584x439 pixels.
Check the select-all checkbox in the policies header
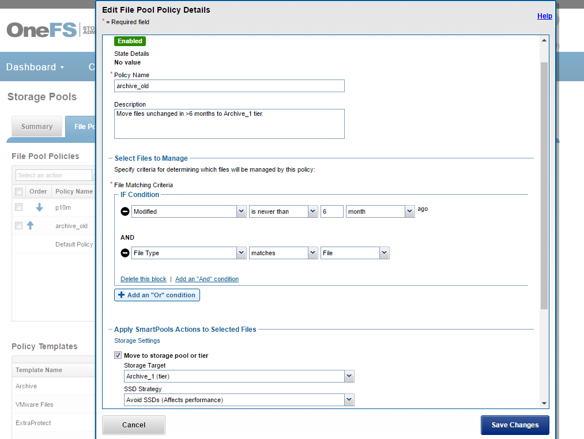click(18, 191)
